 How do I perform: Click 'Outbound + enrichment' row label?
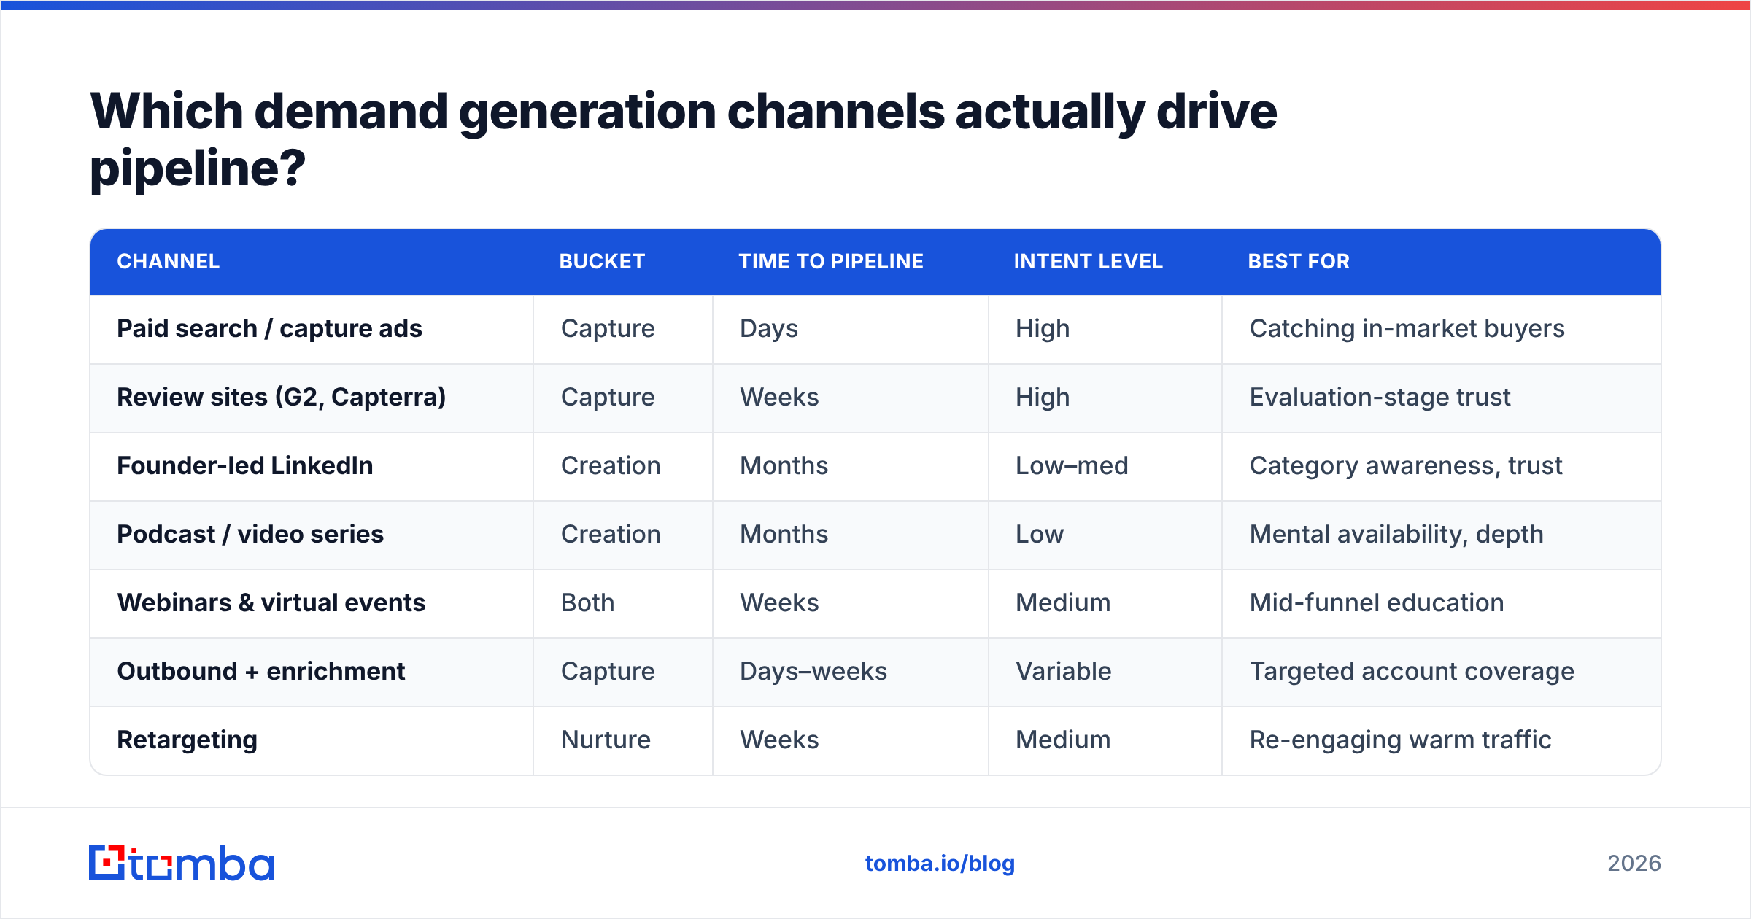click(x=261, y=671)
